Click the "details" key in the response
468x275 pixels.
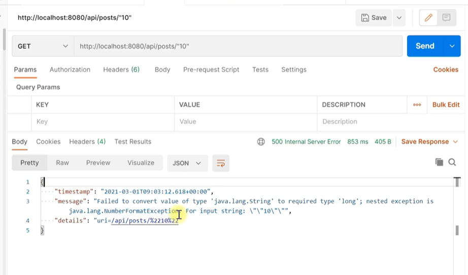(71, 221)
